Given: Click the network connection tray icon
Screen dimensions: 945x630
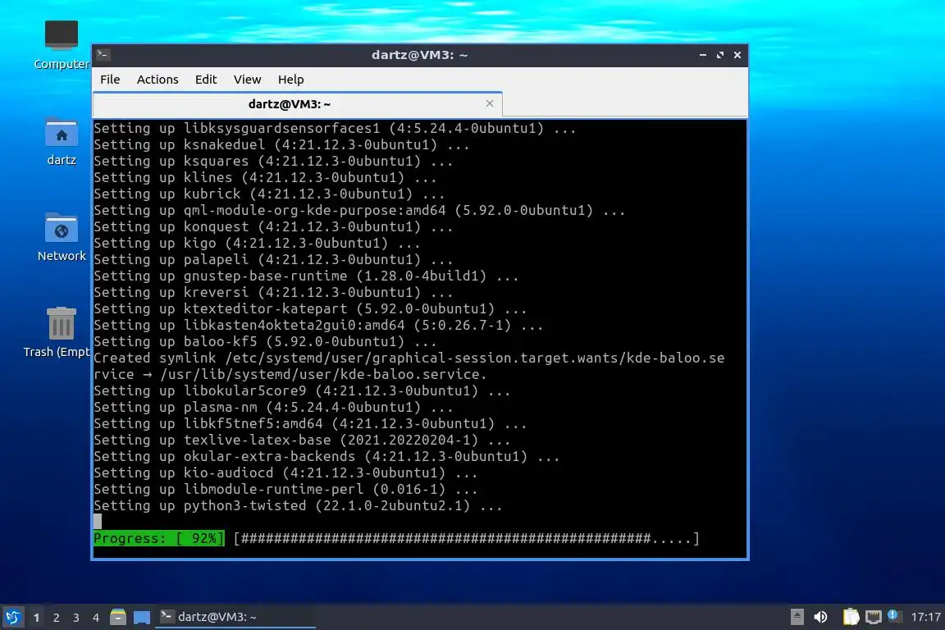Looking at the screenshot, I should pos(874,617).
